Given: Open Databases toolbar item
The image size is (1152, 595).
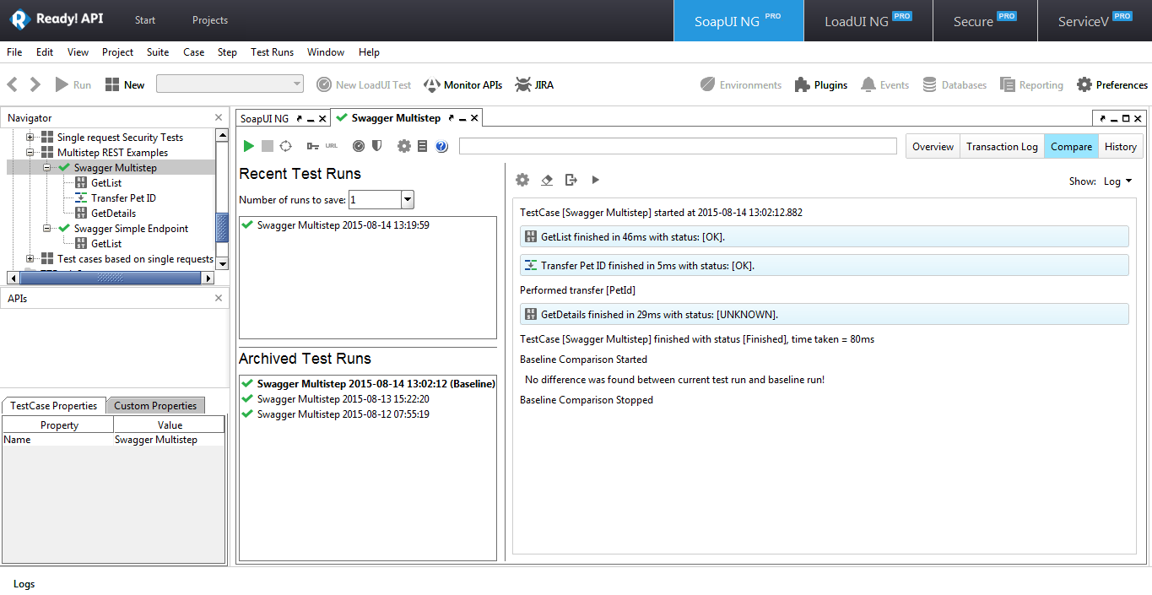Looking at the screenshot, I should [x=955, y=84].
